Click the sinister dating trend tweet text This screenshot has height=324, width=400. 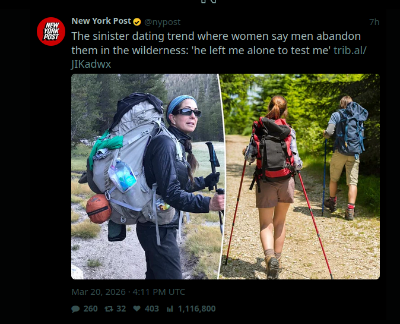(216, 43)
